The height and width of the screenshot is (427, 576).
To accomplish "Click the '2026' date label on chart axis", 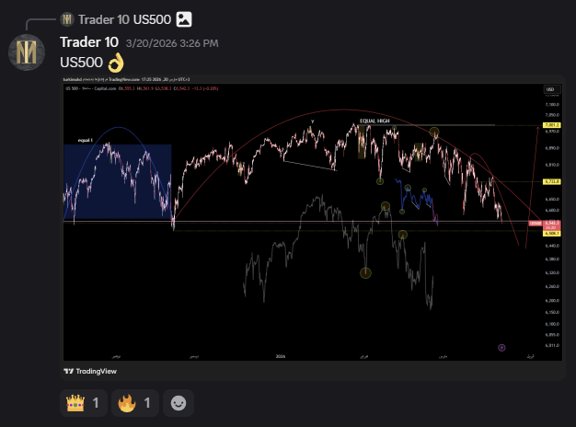I will [281, 356].
